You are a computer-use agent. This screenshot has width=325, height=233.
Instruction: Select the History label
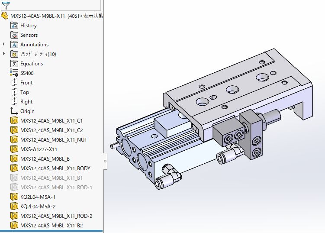tap(29, 26)
